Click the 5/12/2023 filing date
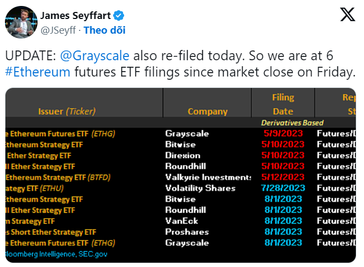Viewport: 364px width, 267px height. point(283,177)
